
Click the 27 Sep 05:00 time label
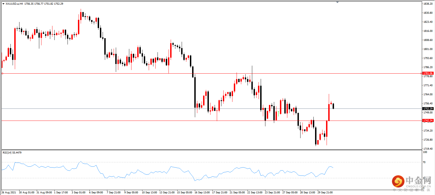tap(290, 193)
